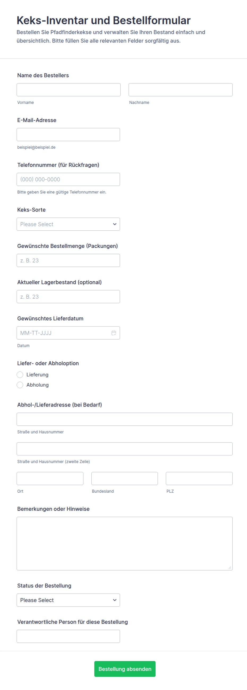Open the Keks-Sorte dropdown
Viewport: 247px width, 690px height.
tap(68, 224)
